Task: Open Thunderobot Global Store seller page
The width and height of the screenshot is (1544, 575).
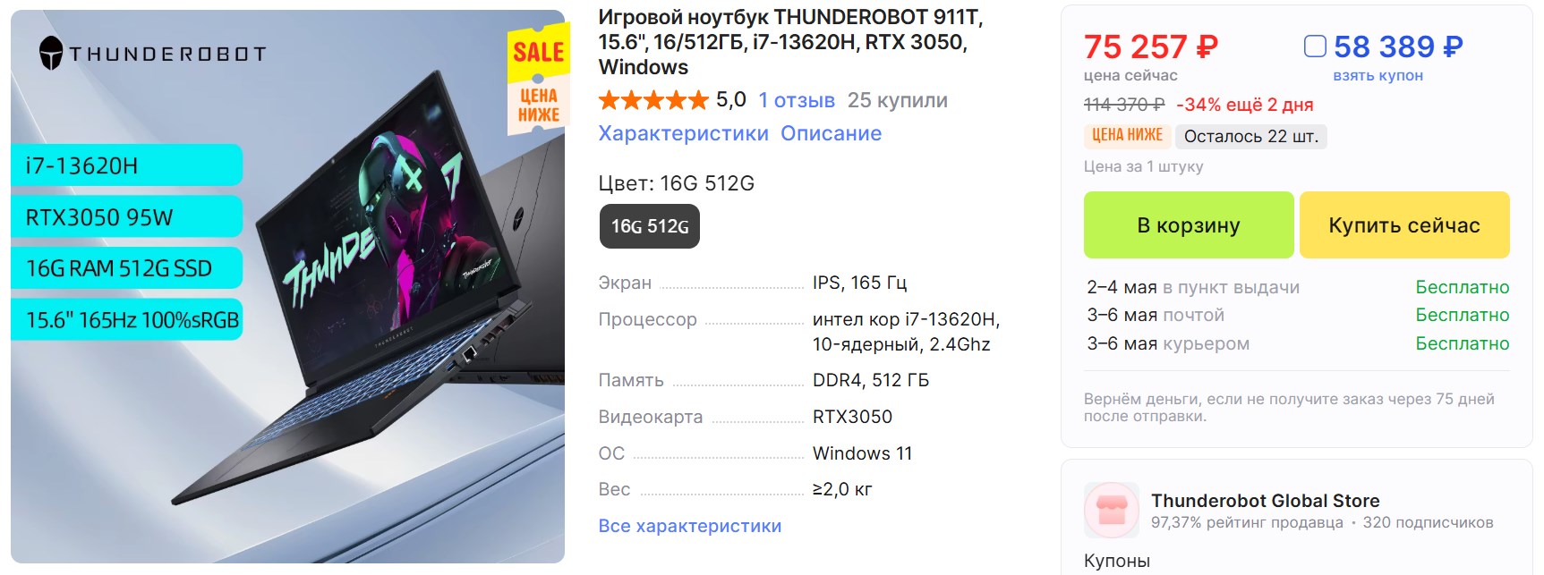Action: pyautogui.click(x=1265, y=501)
